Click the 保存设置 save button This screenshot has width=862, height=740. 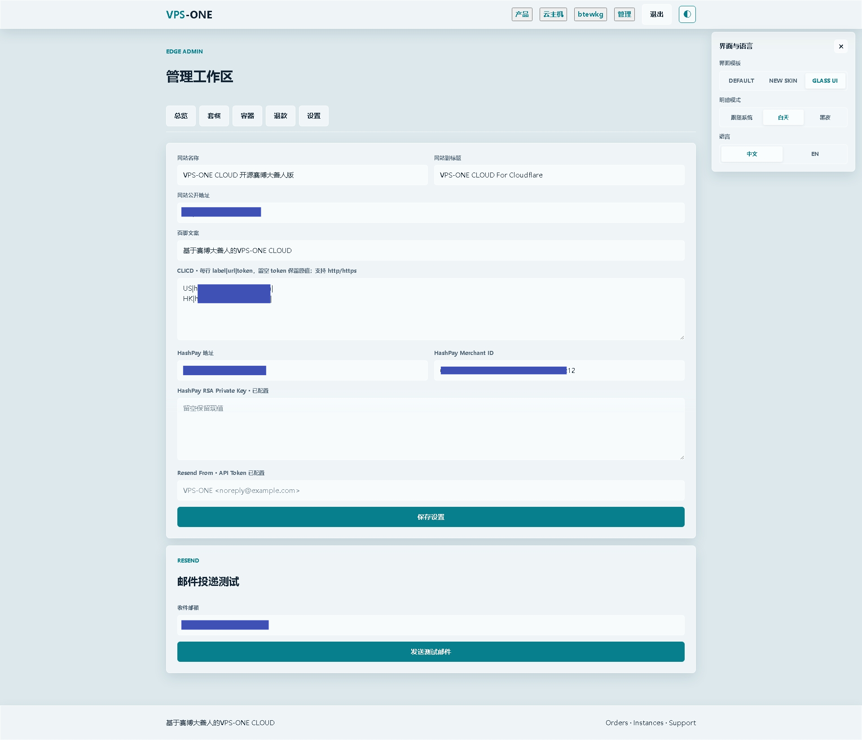point(431,517)
